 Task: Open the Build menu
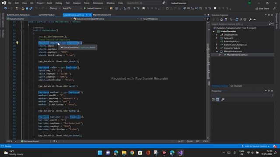coord(49,3)
